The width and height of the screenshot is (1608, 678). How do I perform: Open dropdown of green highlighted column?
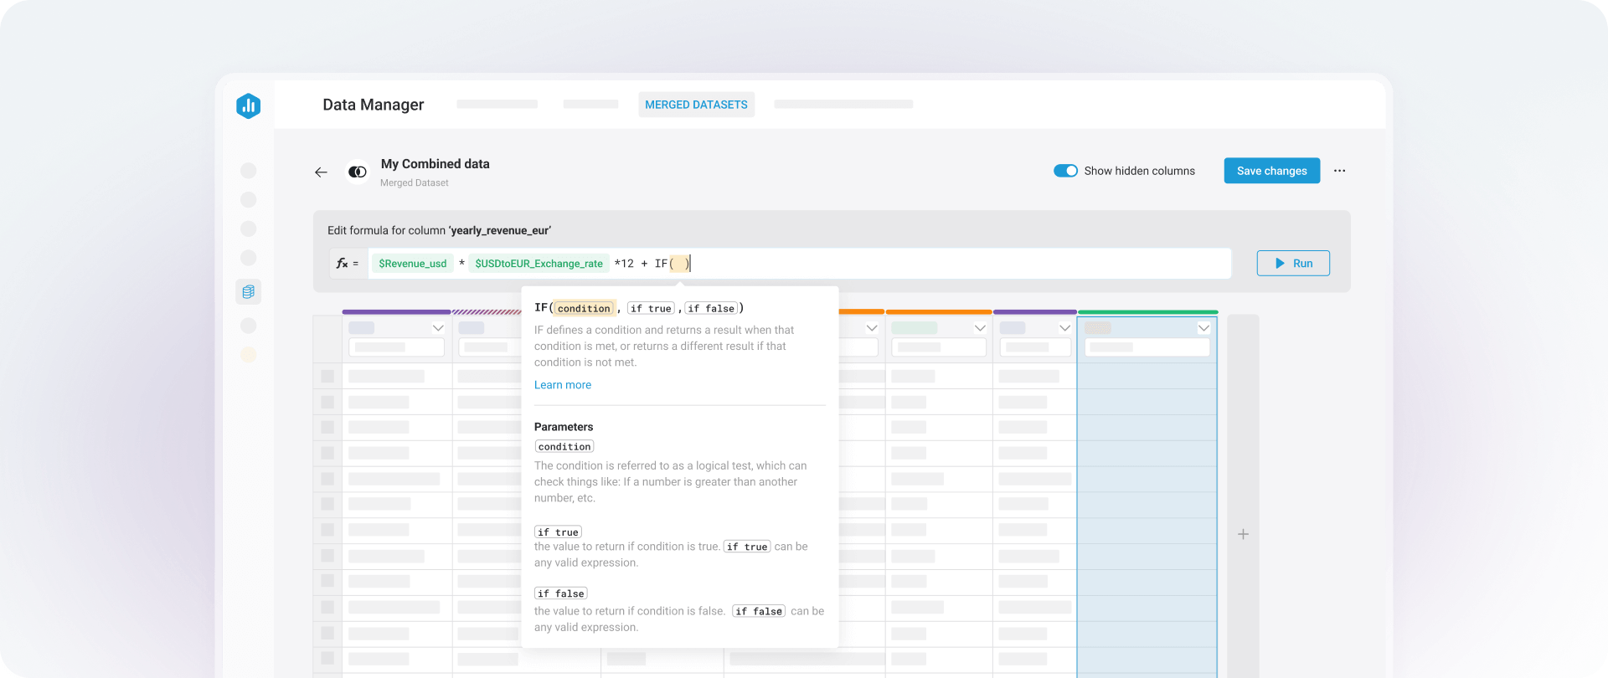point(1203,328)
